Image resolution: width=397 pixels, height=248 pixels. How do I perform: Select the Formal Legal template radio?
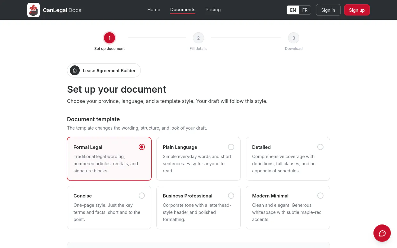(142, 147)
